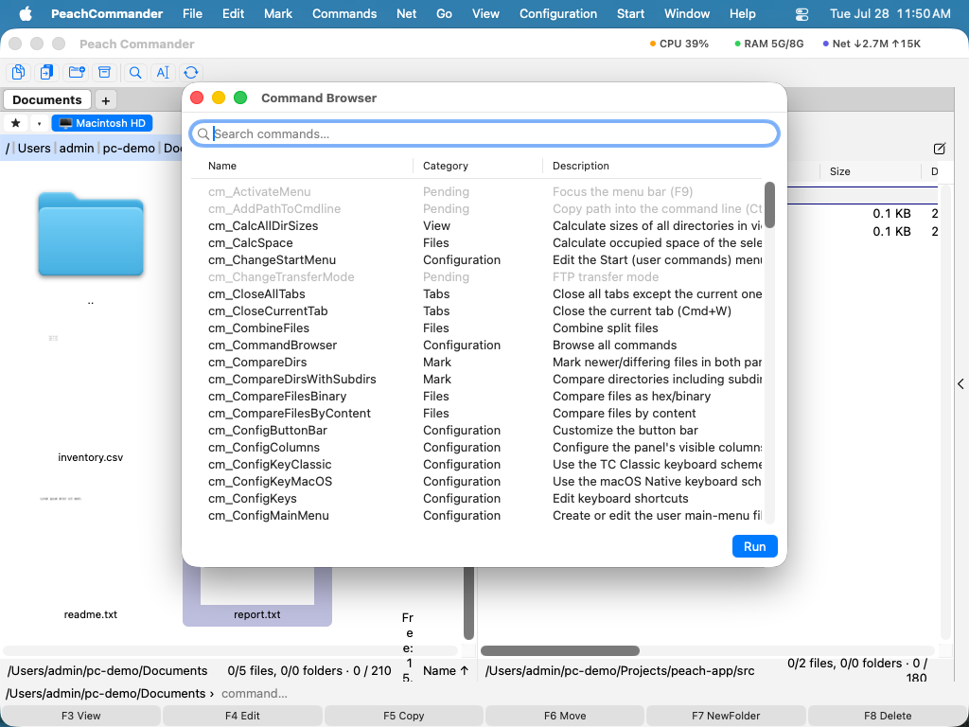This screenshot has height=727, width=969.
Task: Click the Users path breadcrumb segment
Action: click(34, 148)
